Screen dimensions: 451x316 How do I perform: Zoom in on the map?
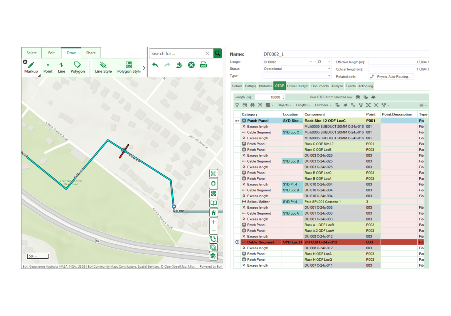tap(213, 222)
